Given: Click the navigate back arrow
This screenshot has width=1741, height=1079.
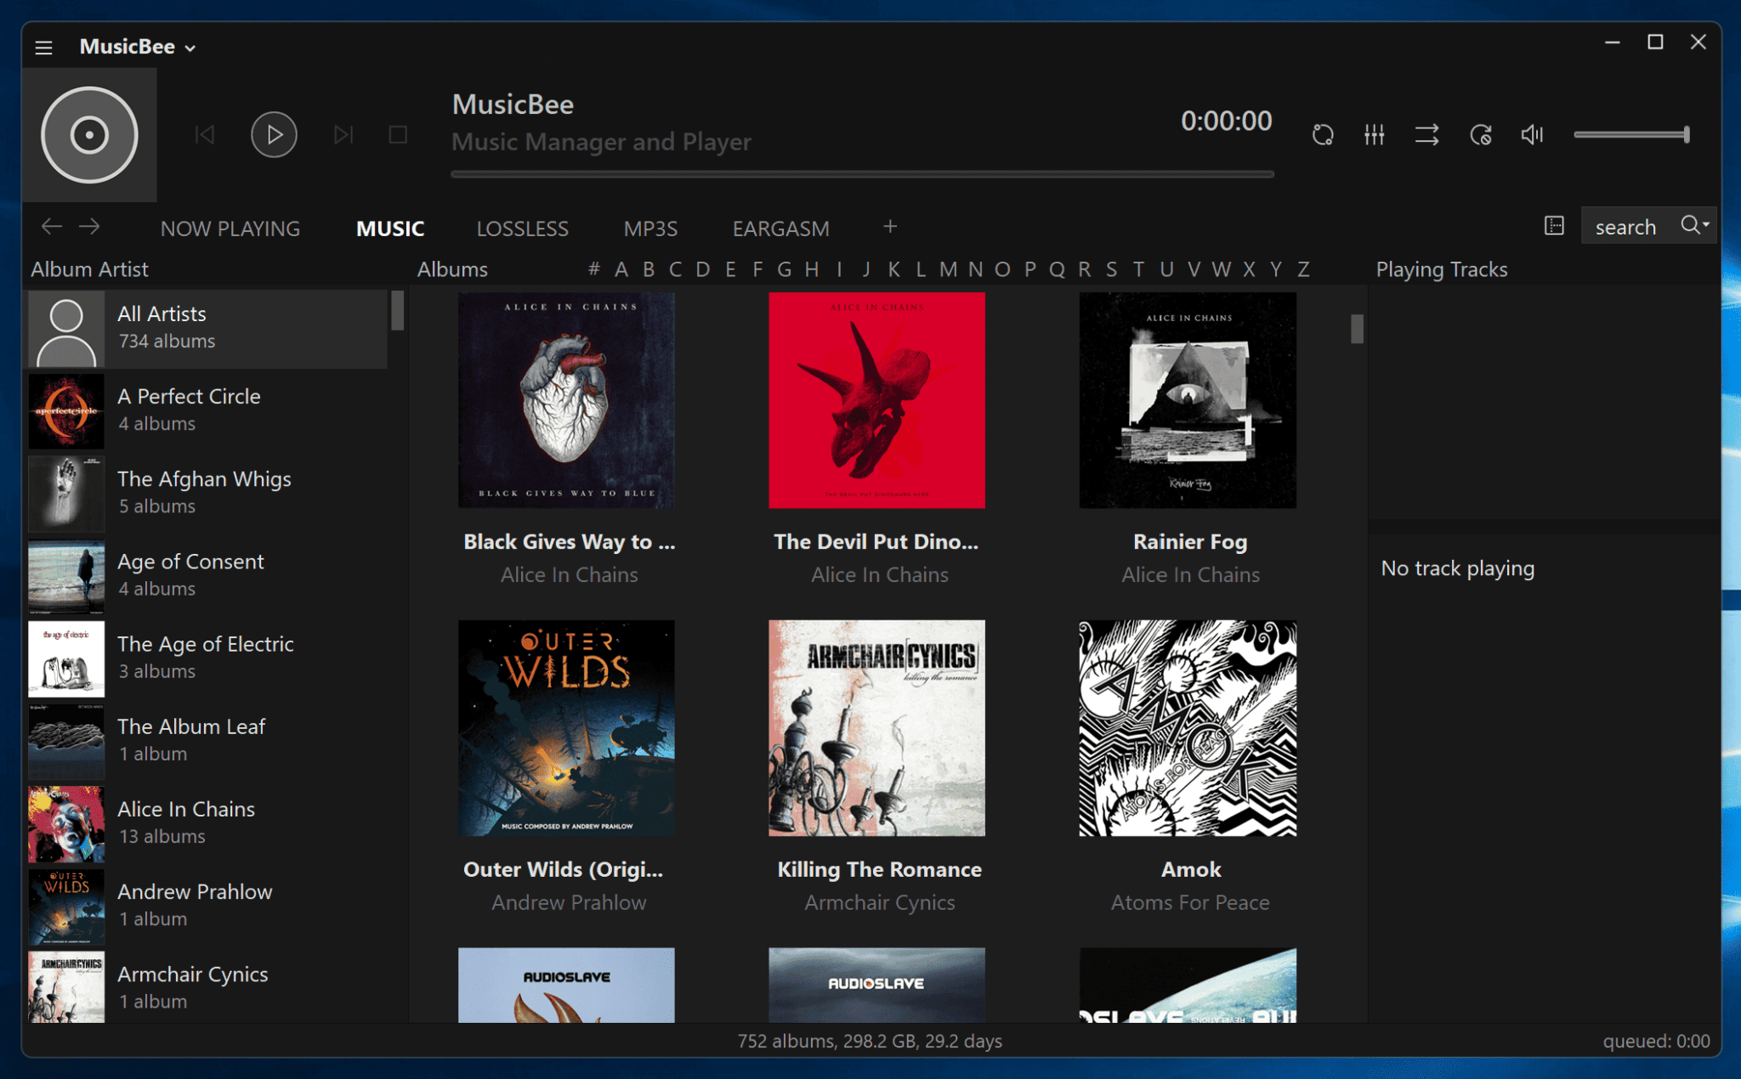Looking at the screenshot, I should (x=50, y=226).
